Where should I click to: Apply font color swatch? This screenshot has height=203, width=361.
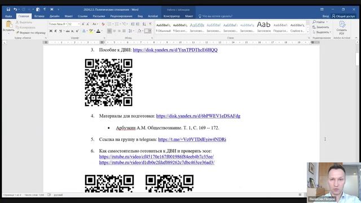pyautogui.click(x=98, y=31)
